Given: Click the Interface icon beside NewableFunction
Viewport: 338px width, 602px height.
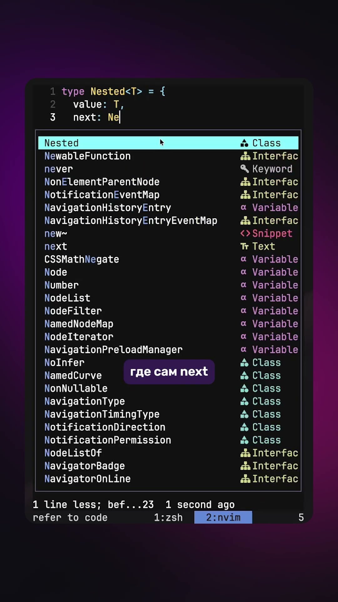Looking at the screenshot, I should 245,156.
